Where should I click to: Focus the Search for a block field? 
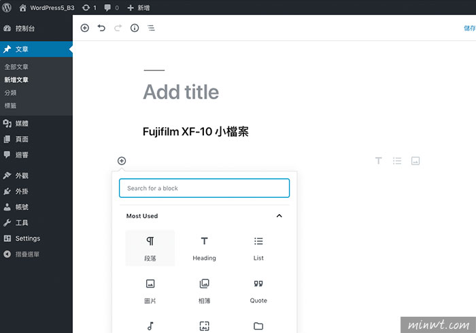(x=204, y=188)
